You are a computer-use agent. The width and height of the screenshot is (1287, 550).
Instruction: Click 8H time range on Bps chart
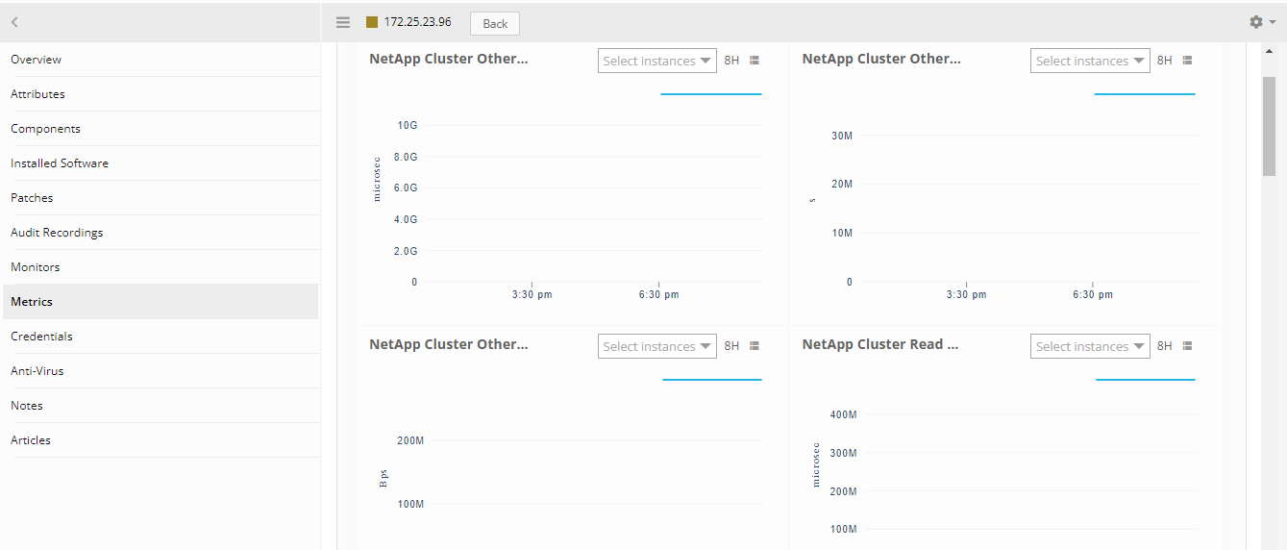[x=731, y=346]
